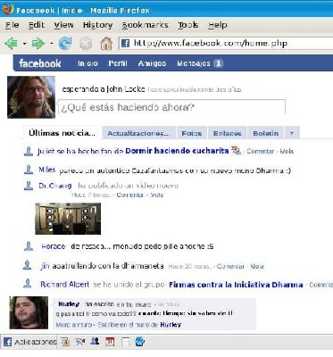Open the notes icon in bottom bar
This screenshot has width=333, height=357.
pyautogui.click(x=126, y=342)
